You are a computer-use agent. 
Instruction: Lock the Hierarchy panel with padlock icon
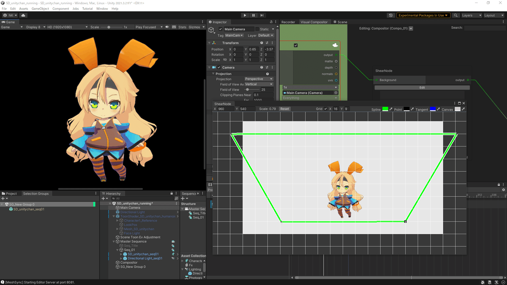click(x=172, y=193)
